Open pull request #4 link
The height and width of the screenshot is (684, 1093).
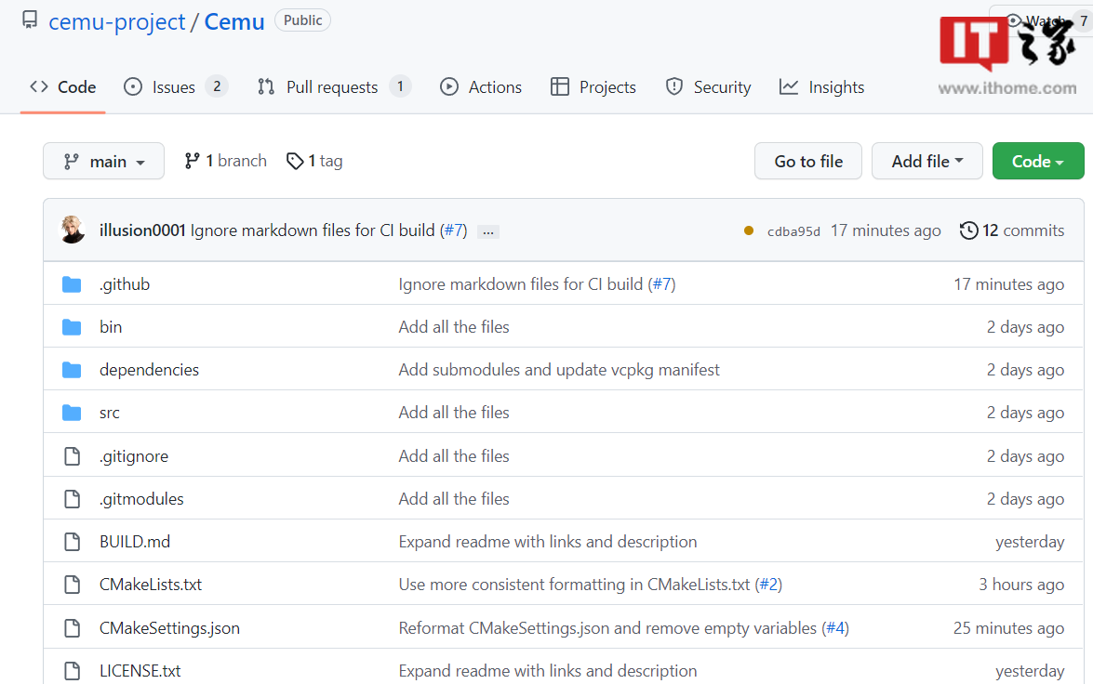tap(835, 628)
